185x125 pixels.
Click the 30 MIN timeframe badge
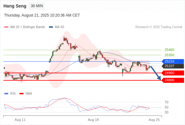coord(37,6)
